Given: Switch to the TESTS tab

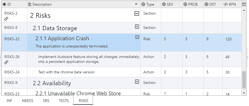Looking at the screenshot, I should click(64, 101).
